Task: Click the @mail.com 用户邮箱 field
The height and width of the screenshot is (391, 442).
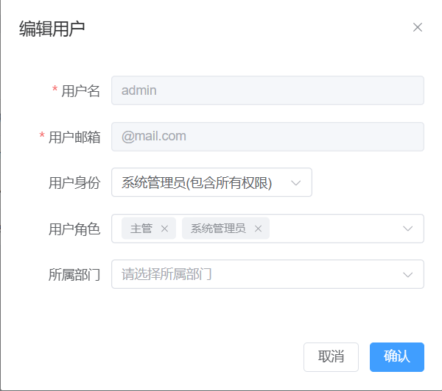Action: (x=267, y=137)
